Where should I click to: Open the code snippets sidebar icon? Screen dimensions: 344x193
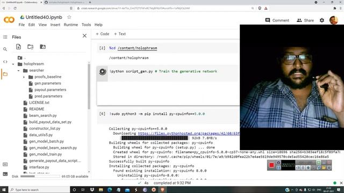(5, 62)
